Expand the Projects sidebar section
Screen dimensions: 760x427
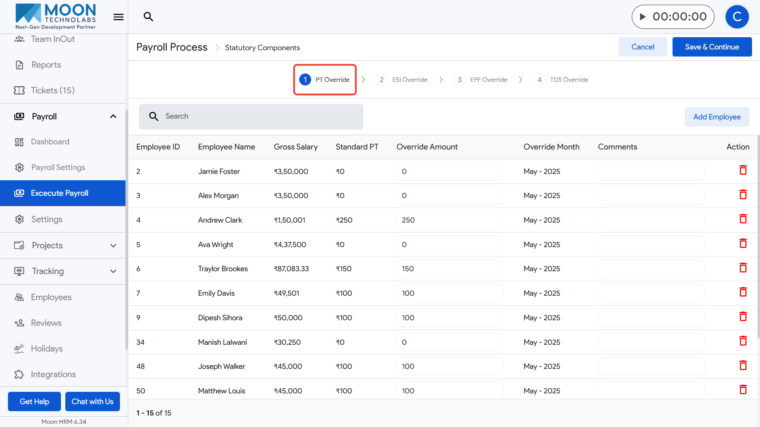(x=113, y=246)
